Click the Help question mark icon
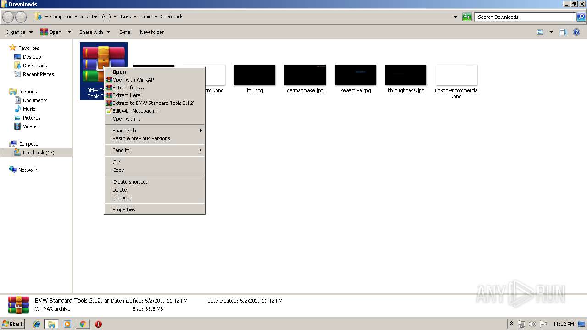Viewport: 587px width, 330px height. pos(577,32)
